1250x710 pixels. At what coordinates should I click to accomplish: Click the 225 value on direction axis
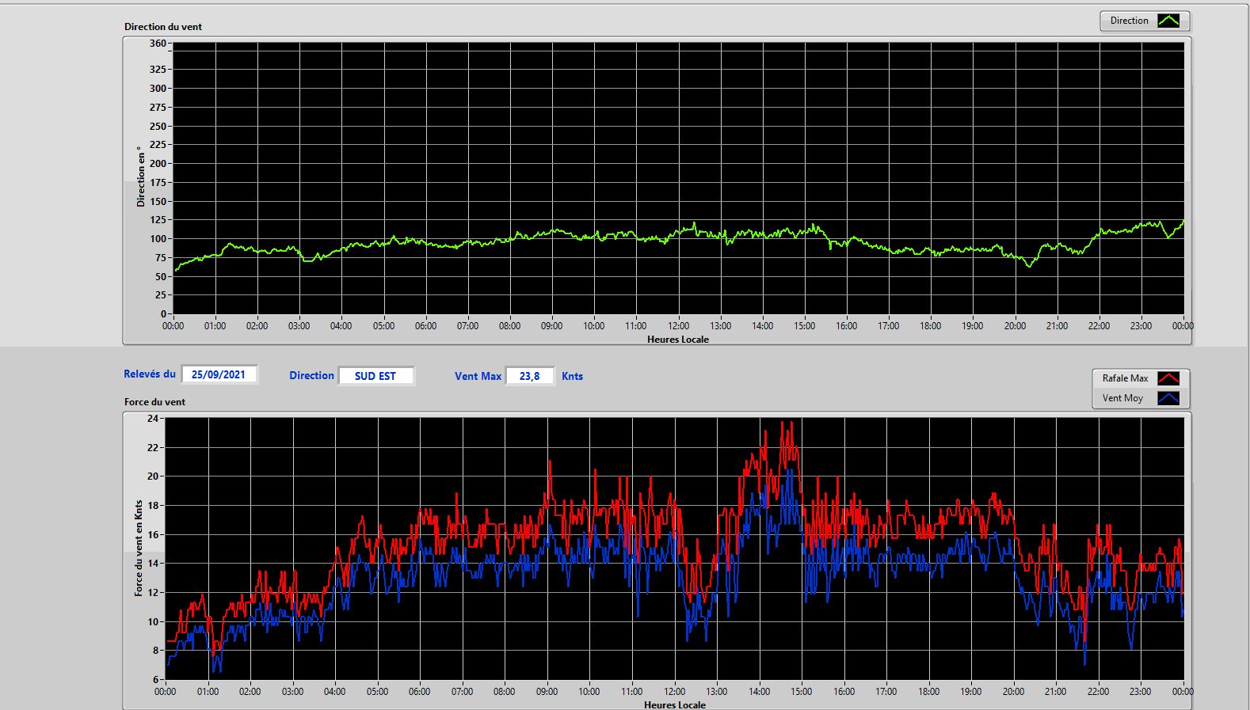click(158, 145)
